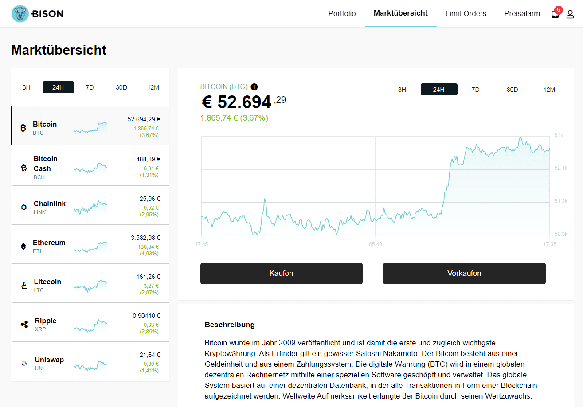Click the Chainlink hexagon icon
Viewport: 583px width, 407px height.
(24, 207)
